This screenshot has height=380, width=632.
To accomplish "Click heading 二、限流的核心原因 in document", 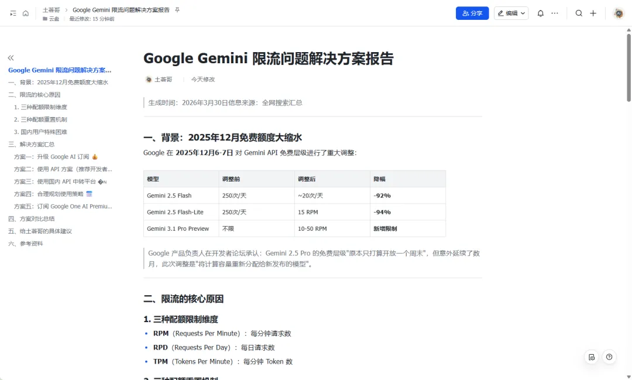I will click(x=183, y=299).
